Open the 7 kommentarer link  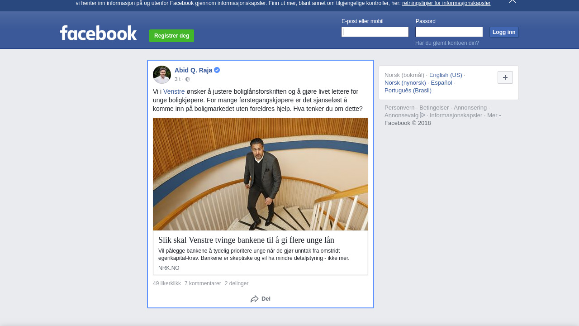point(203,283)
